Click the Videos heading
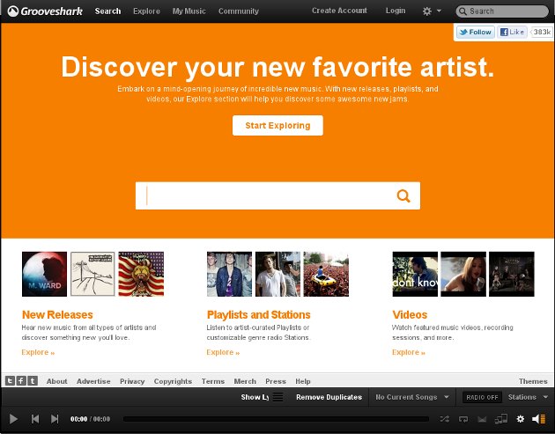555x434 pixels. [x=410, y=314]
